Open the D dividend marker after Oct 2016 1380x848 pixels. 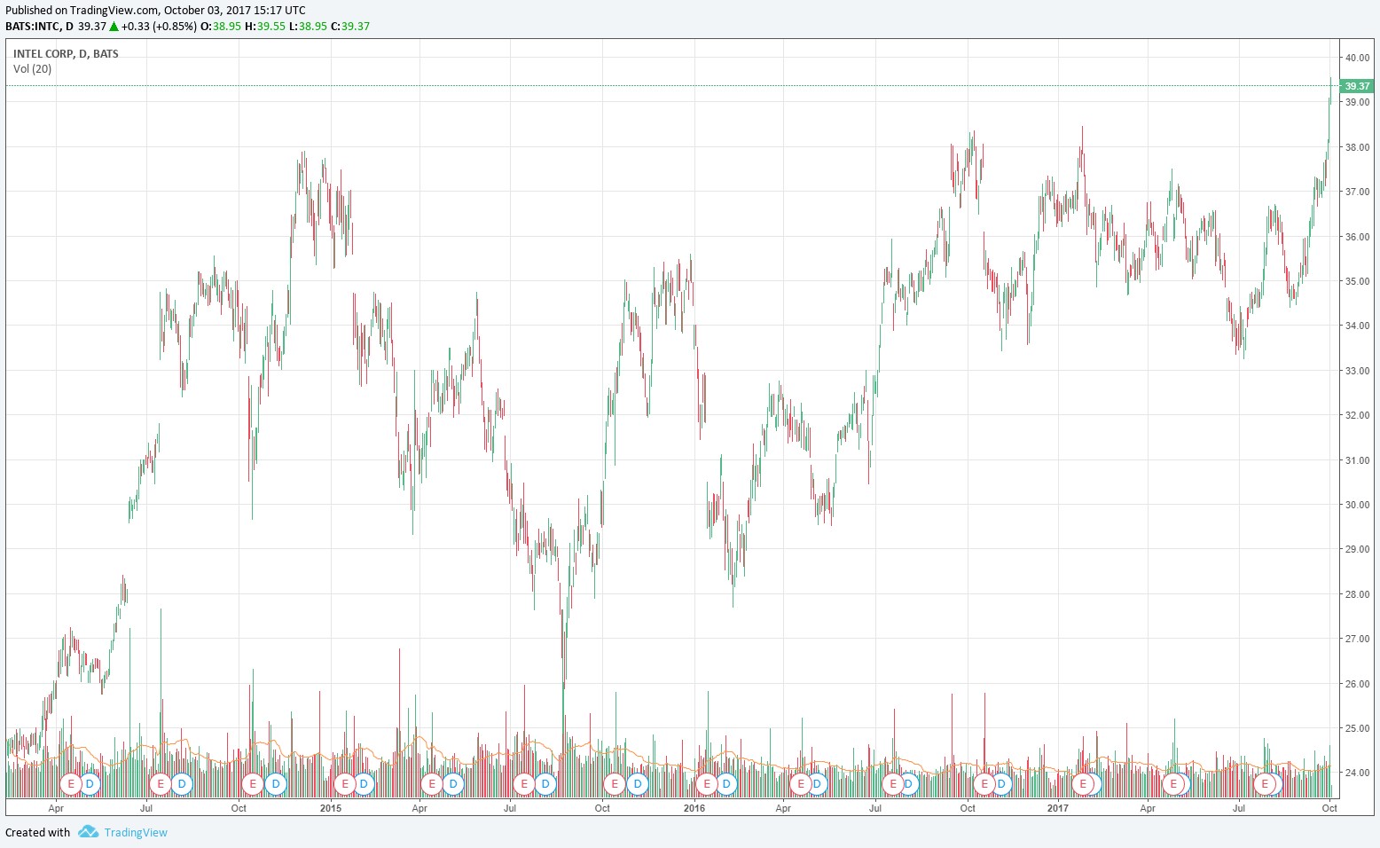pyautogui.click(x=1001, y=784)
